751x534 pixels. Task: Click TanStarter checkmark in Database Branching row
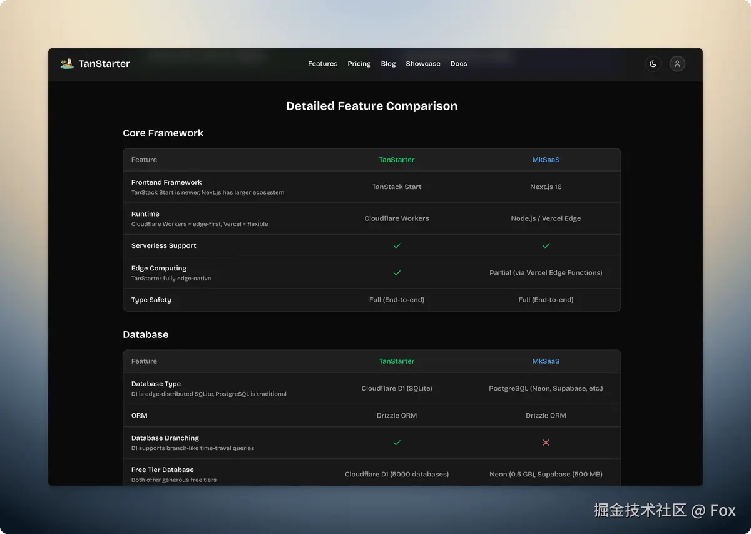tap(397, 443)
